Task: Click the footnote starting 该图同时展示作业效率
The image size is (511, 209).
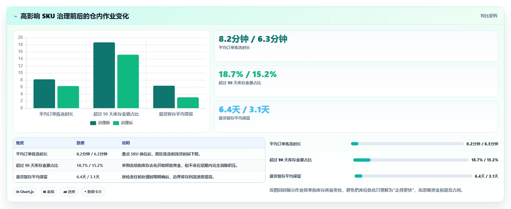Action: pos(367,190)
